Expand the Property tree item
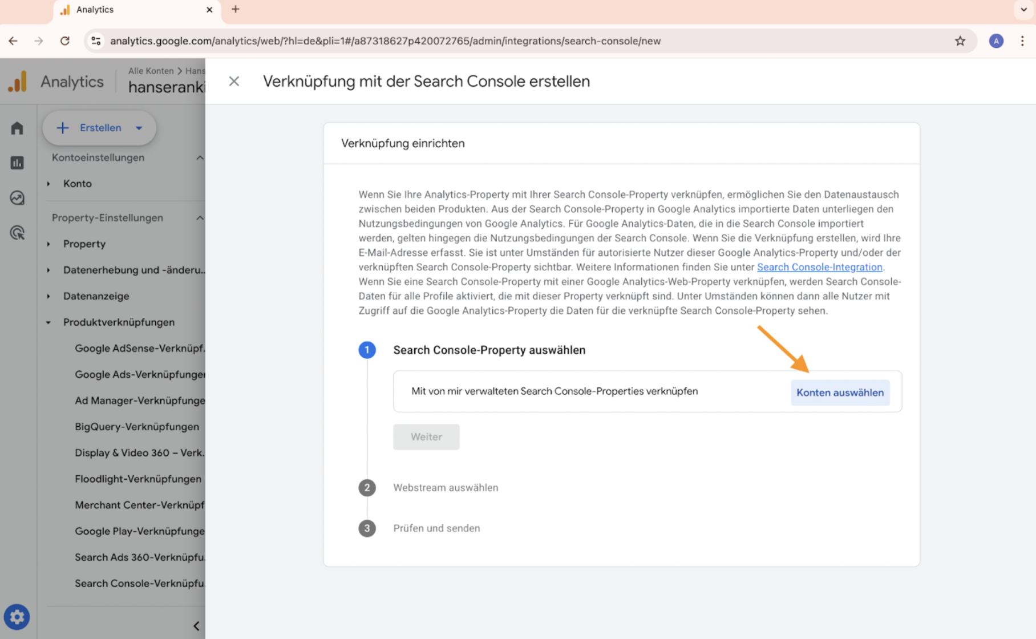Image resolution: width=1036 pixels, height=639 pixels. pyautogui.click(x=48, y=244)
